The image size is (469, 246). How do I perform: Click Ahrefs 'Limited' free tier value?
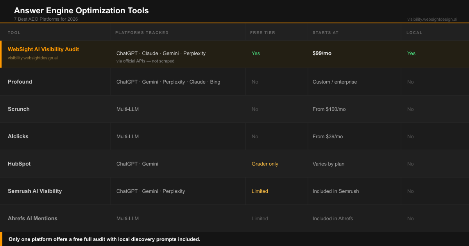(x=260, y=218)
